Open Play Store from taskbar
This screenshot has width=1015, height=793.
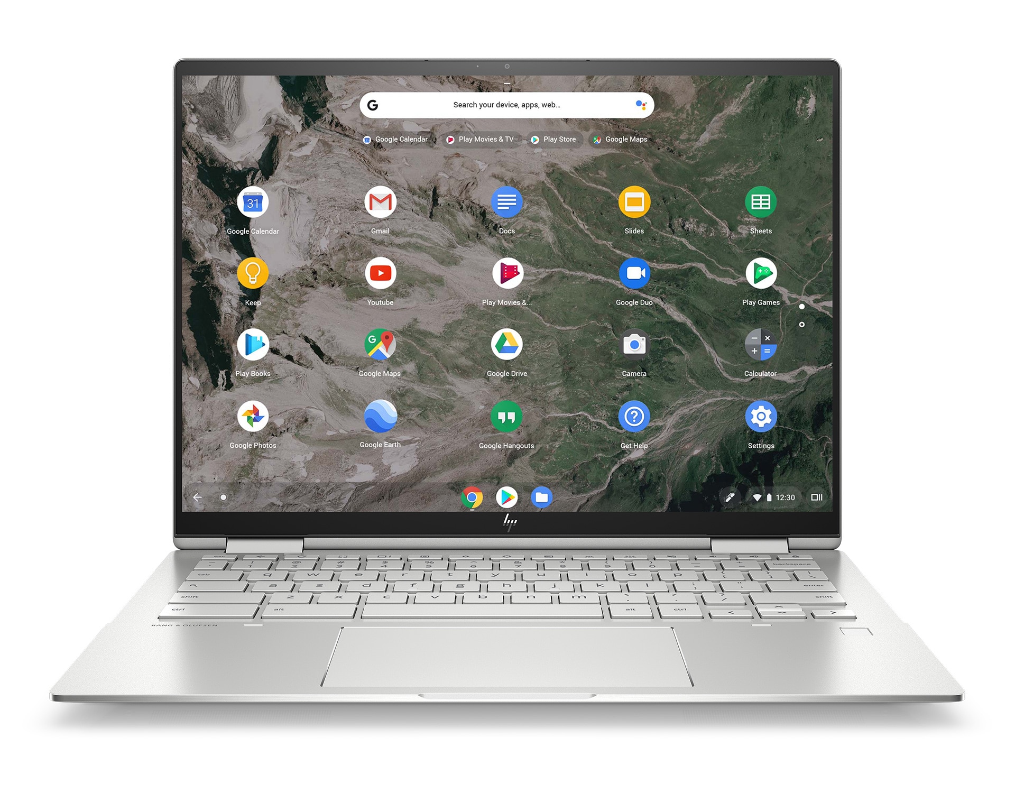(506, 496)
